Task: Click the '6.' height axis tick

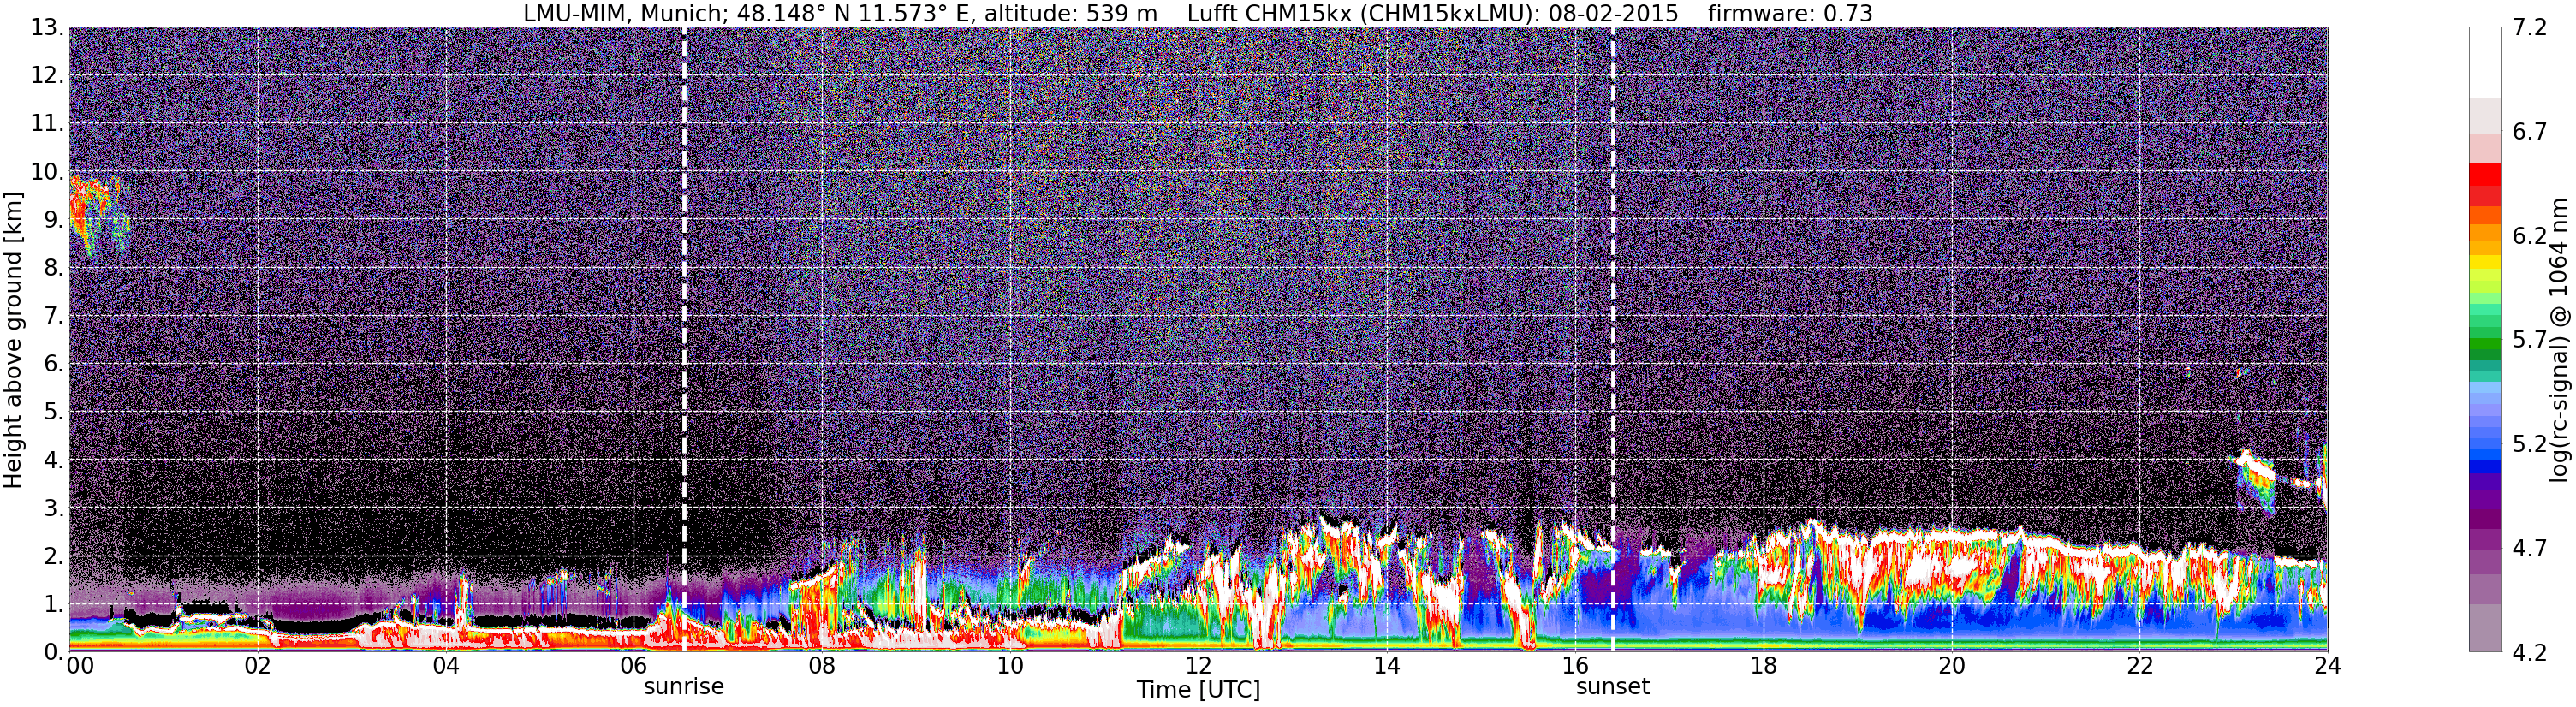Action: [x=53, y=364]
